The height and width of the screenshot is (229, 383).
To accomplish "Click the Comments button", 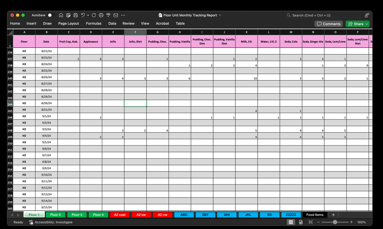I will click(329, 23).
